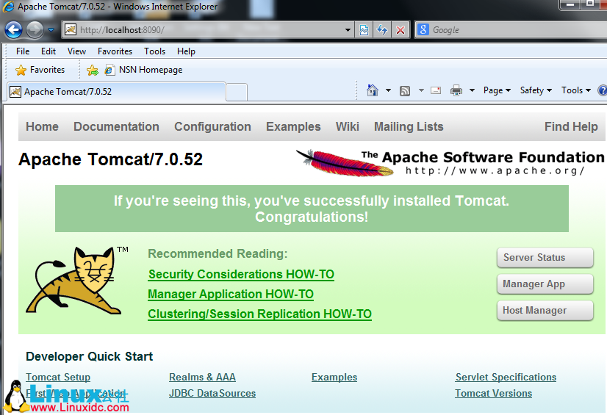Expand the address bar history dropdown
Image resolution: width=607 pixels, height=415 pixels.
[x=348, y=30]
